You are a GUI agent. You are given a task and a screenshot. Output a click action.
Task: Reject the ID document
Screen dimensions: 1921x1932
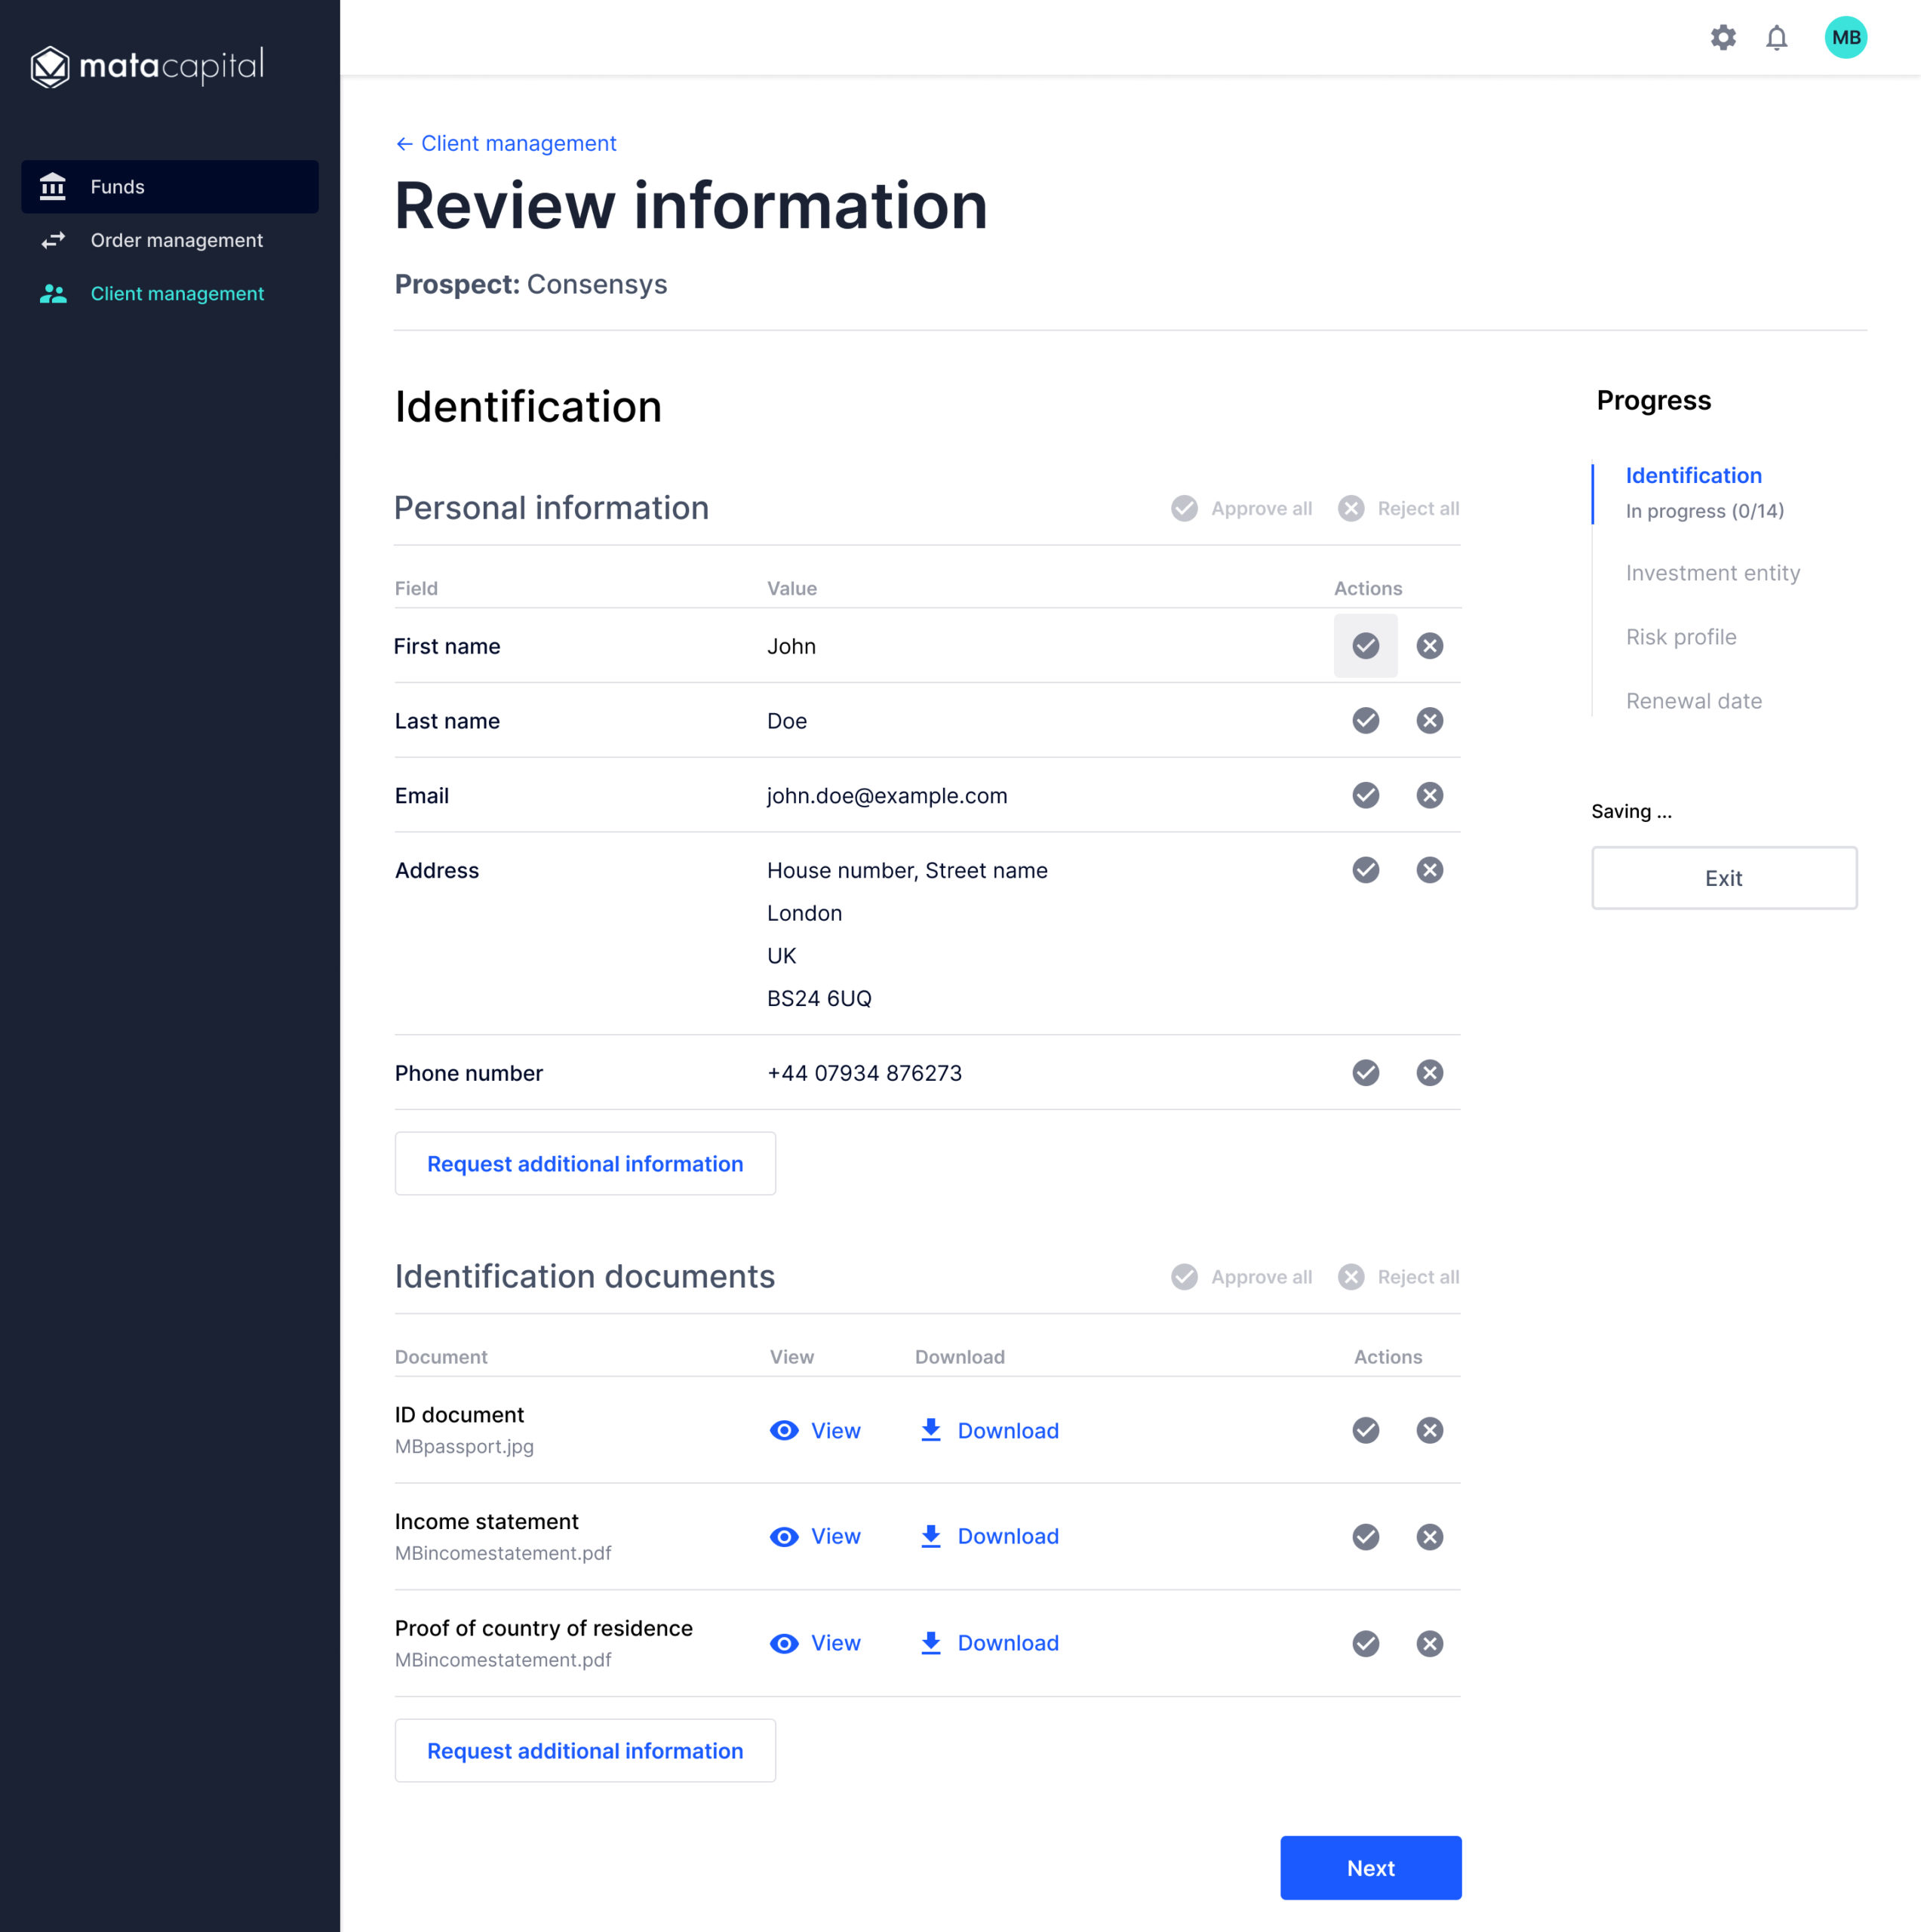1429,1431
